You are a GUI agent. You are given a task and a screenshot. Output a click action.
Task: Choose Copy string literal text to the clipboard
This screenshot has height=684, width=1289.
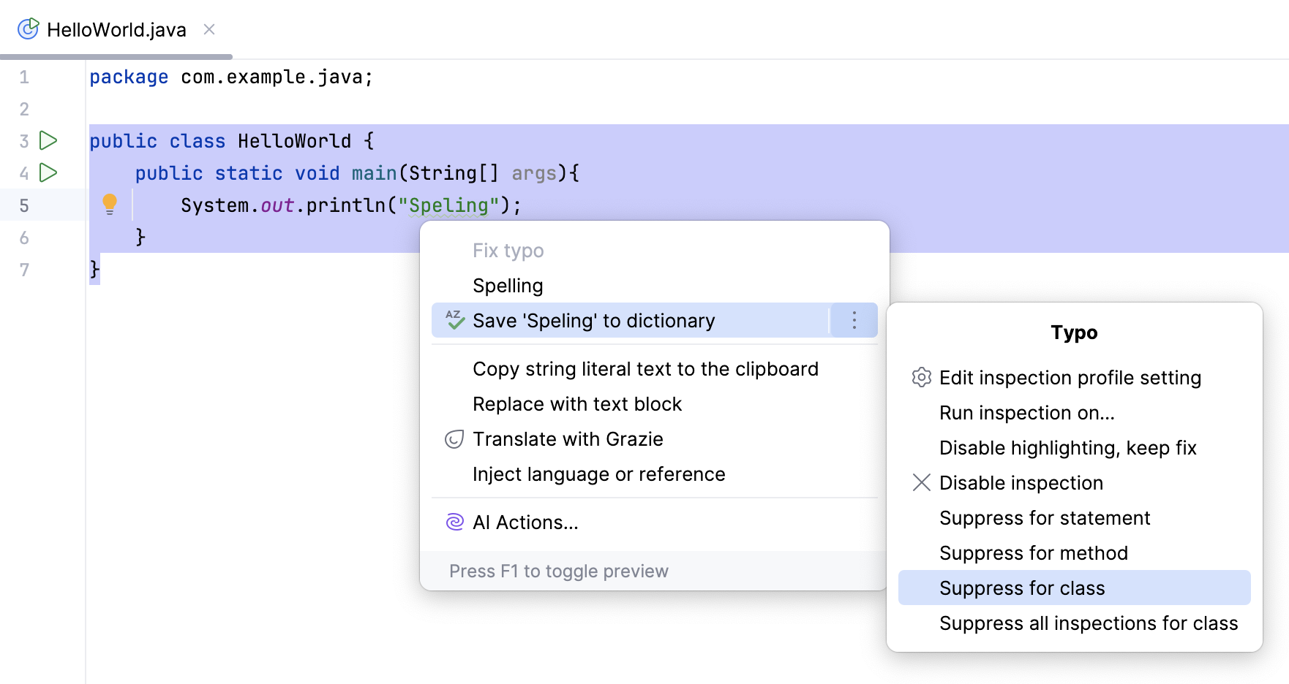pos(645,368)
